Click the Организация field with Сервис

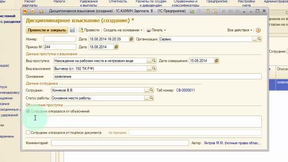206,39
